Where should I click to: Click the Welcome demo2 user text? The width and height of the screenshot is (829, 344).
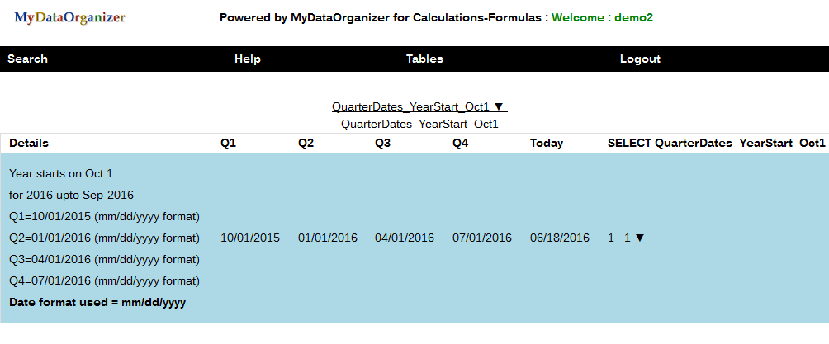coord(603,17)
